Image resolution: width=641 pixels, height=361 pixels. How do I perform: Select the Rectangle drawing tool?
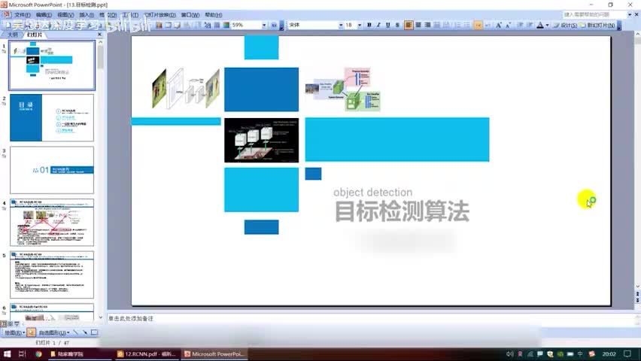point(95,332)
